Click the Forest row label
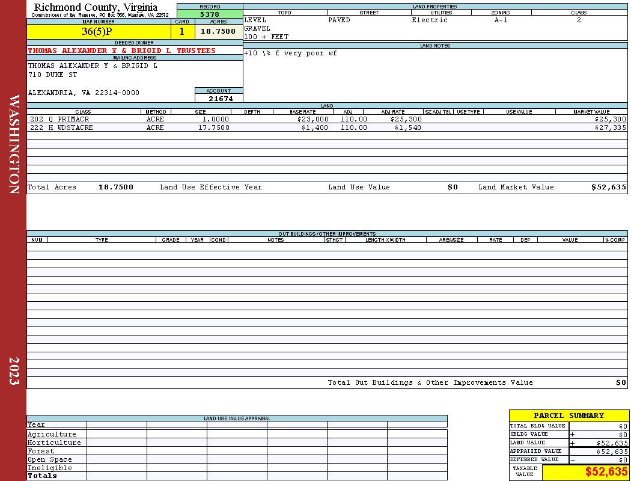The width and height of the screenshot is (631, 481). point(41,451)
